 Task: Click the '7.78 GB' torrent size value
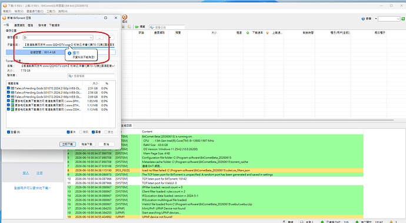tap(25, 71)
